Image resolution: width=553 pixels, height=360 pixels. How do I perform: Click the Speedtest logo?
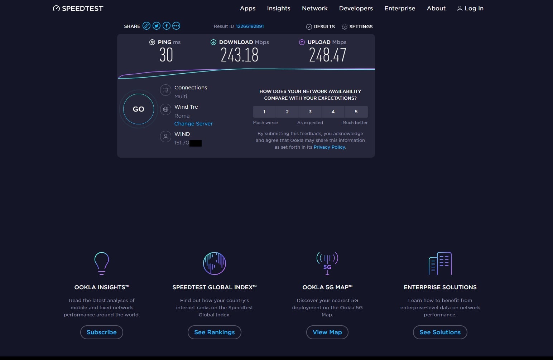pos(78,8)
